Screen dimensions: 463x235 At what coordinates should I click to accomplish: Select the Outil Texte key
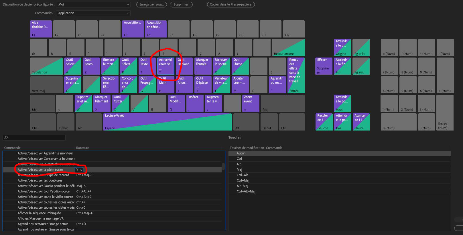[x=147, y=66]
